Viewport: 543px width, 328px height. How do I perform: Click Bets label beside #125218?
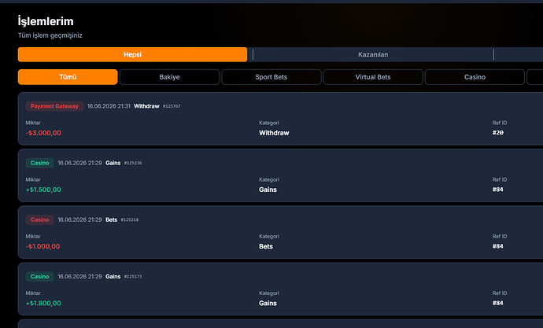[111, 219]
